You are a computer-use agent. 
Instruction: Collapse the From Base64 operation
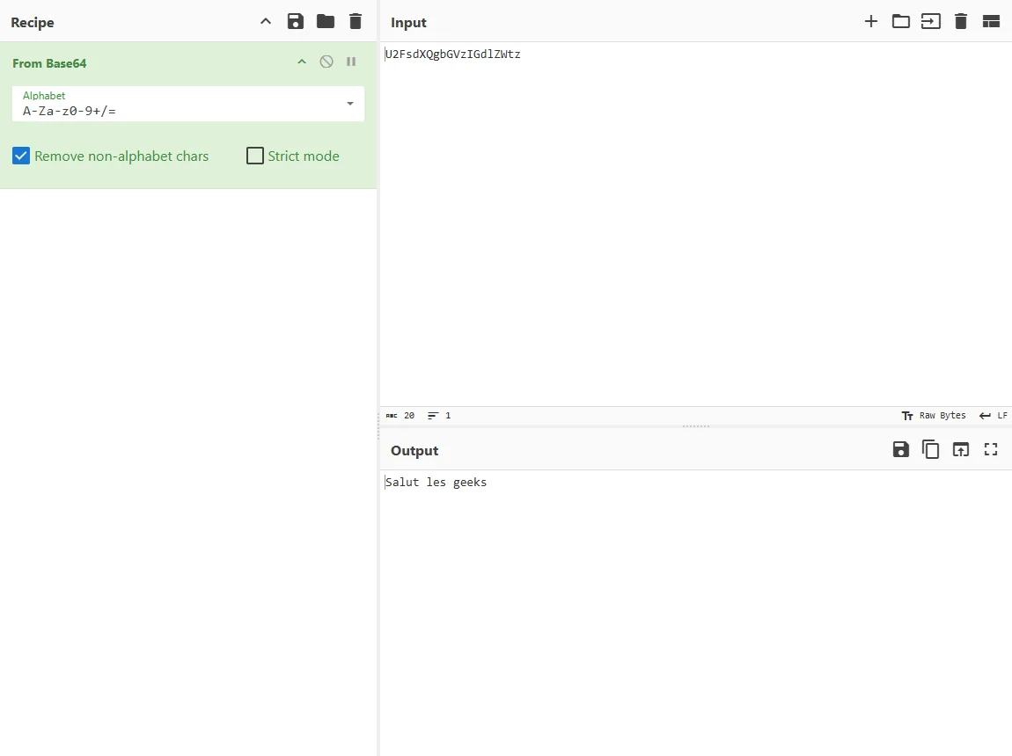302,62
